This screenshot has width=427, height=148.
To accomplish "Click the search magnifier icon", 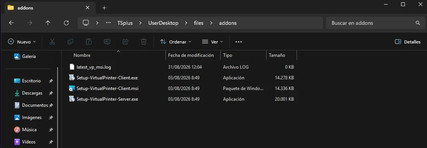I will point(418,23).
